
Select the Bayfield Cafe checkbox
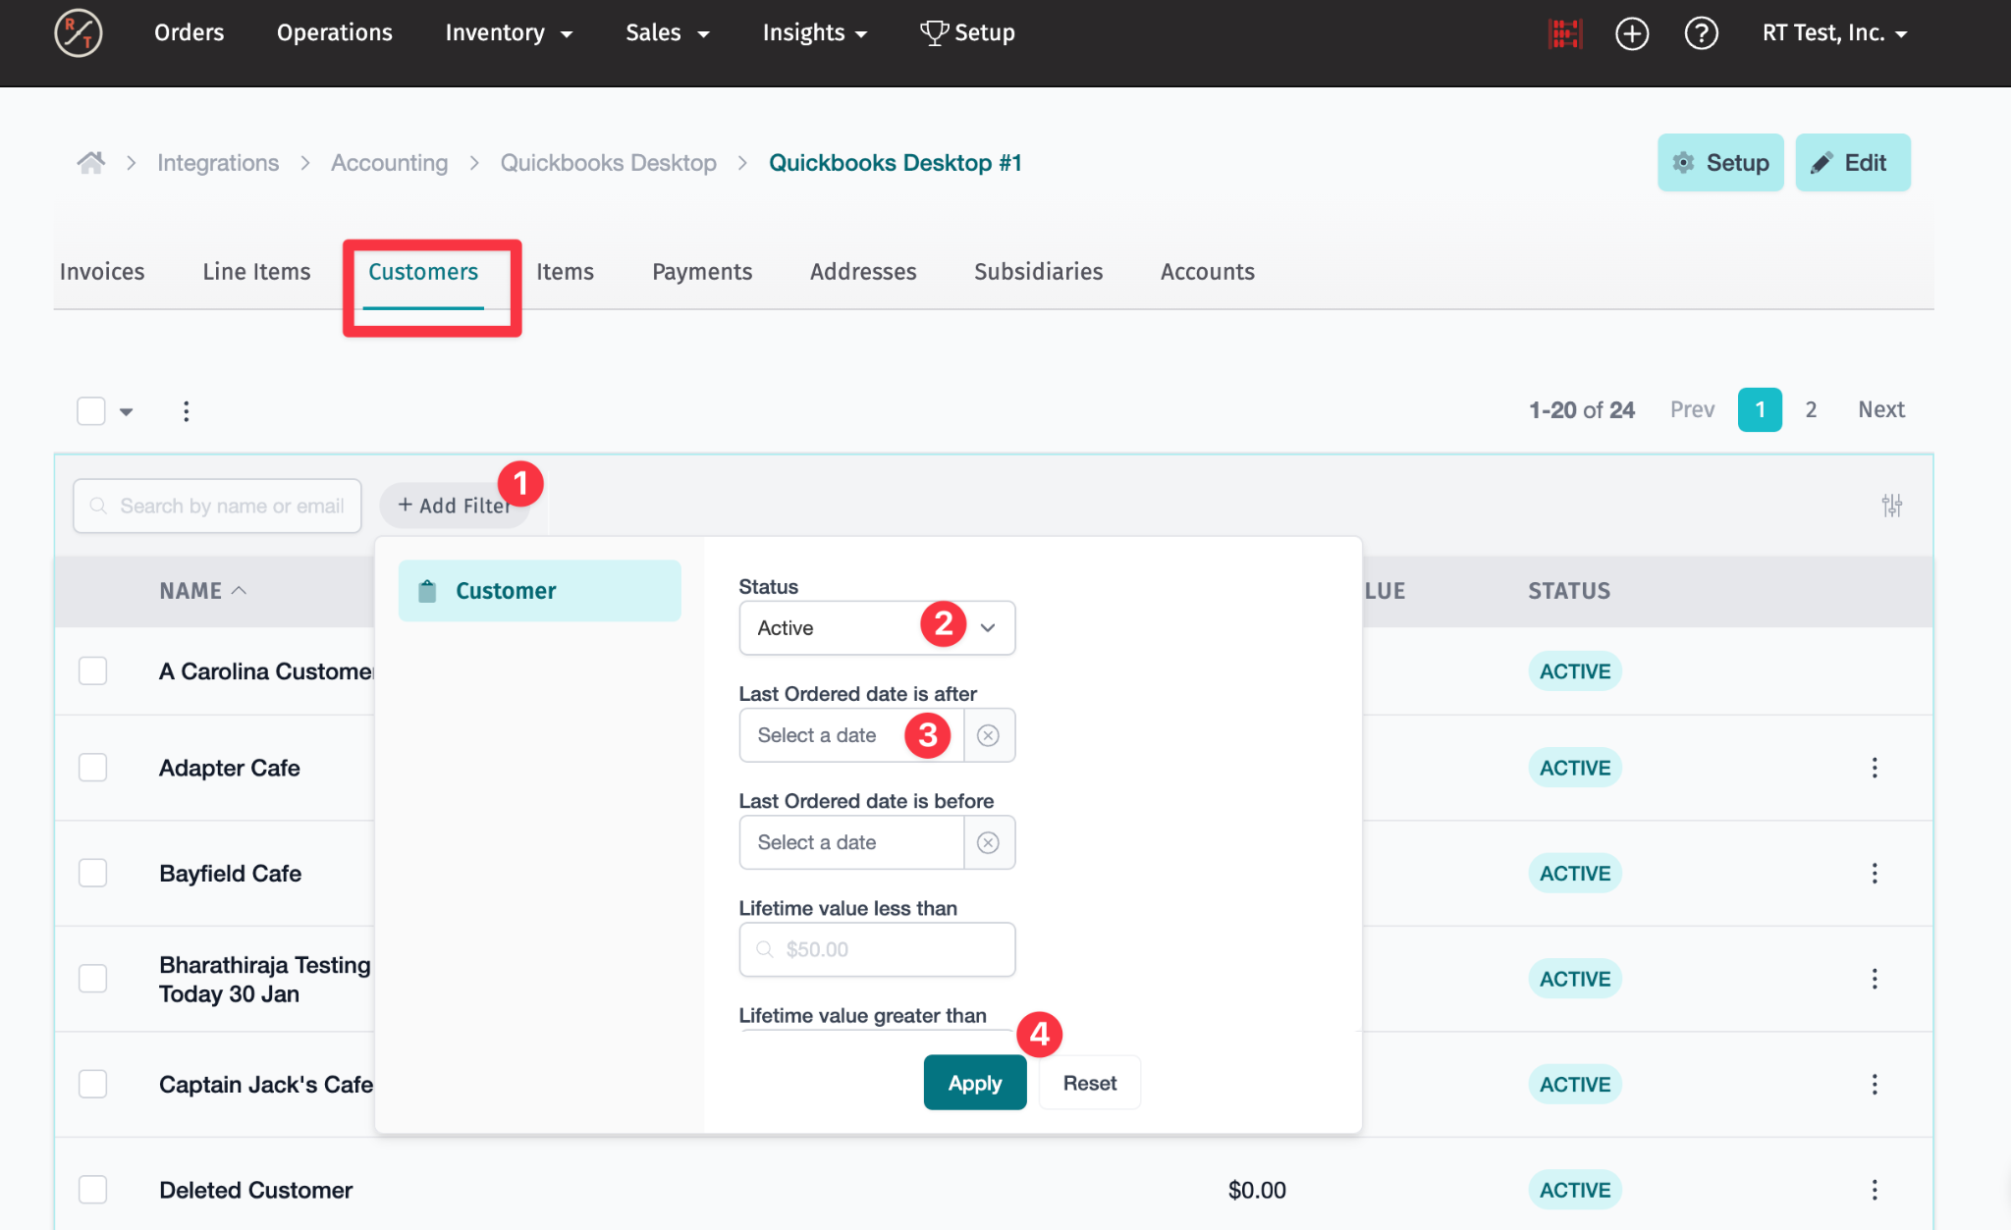click(x=93, y=873)
